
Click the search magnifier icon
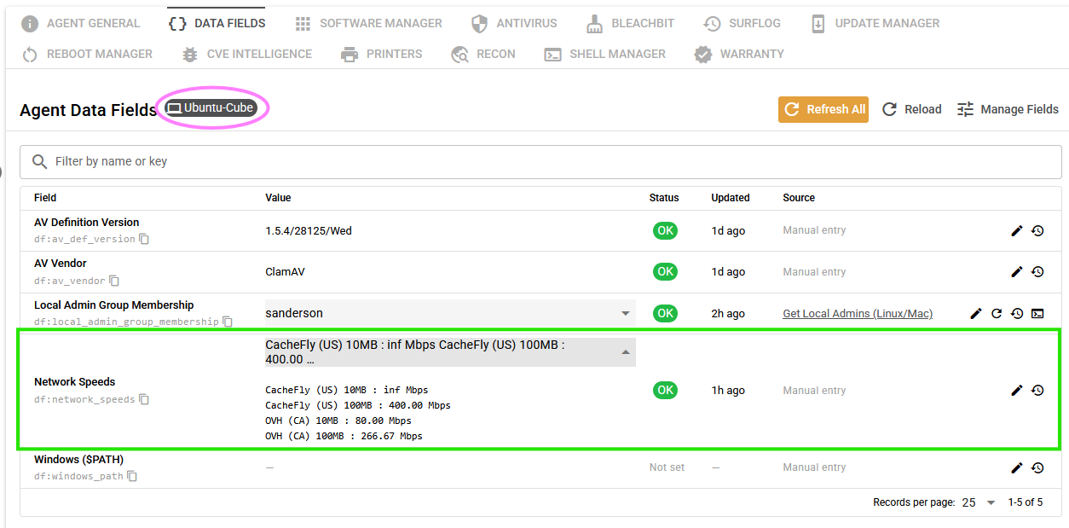point(39,161)
